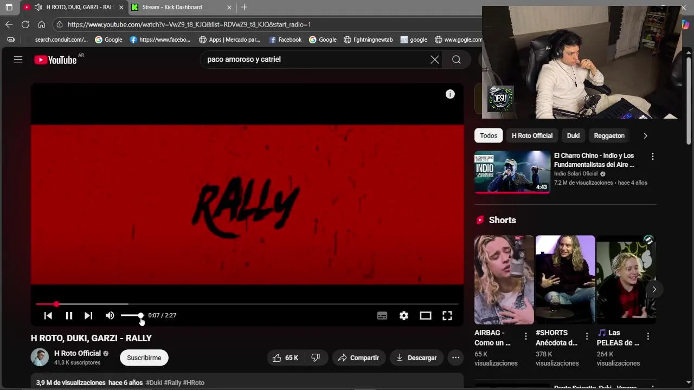The height and width of the screenshot is (390, 694).
Task: Go to YouTube home via logo
Action: (x=55, y=60)
